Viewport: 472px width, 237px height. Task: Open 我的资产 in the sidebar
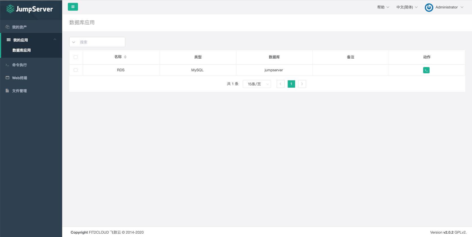point(31,27)
